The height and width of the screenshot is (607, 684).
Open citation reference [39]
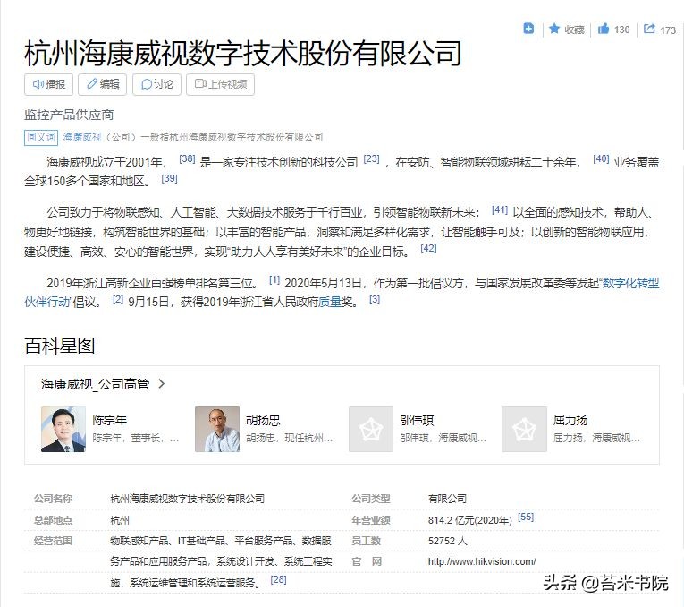169,178
